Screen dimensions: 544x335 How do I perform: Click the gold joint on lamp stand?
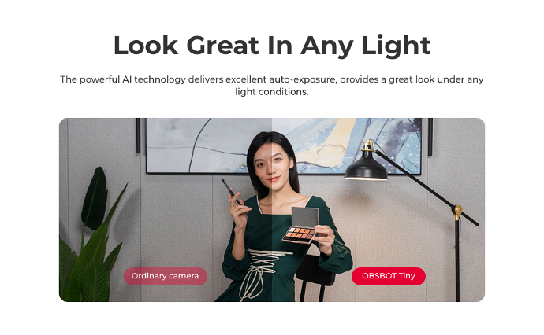458,211
